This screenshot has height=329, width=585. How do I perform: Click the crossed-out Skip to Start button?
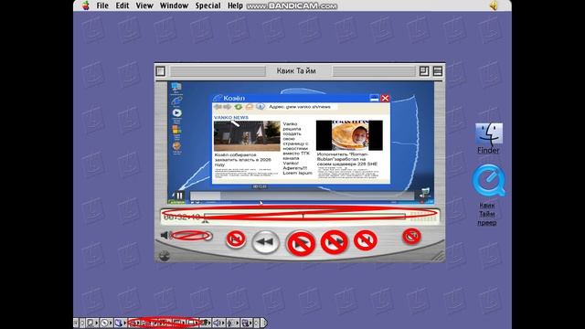pyautogui.click(x=236, y=239)
